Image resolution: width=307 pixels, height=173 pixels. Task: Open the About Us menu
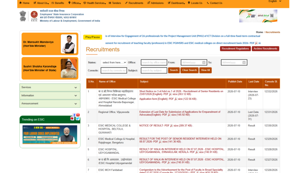point(41,3)
